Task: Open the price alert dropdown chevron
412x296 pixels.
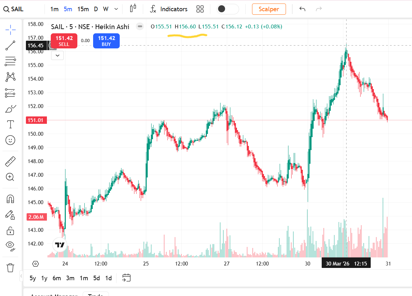Action: pyautogui.click(x=57, y=55)
